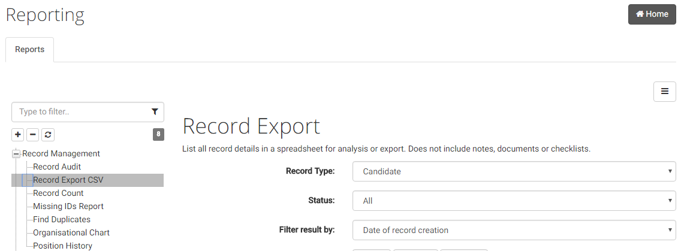The width and height of the screenshot is (681, 251).
Task: Collapse the Record Management node
Action: click(x=17, y=154)
